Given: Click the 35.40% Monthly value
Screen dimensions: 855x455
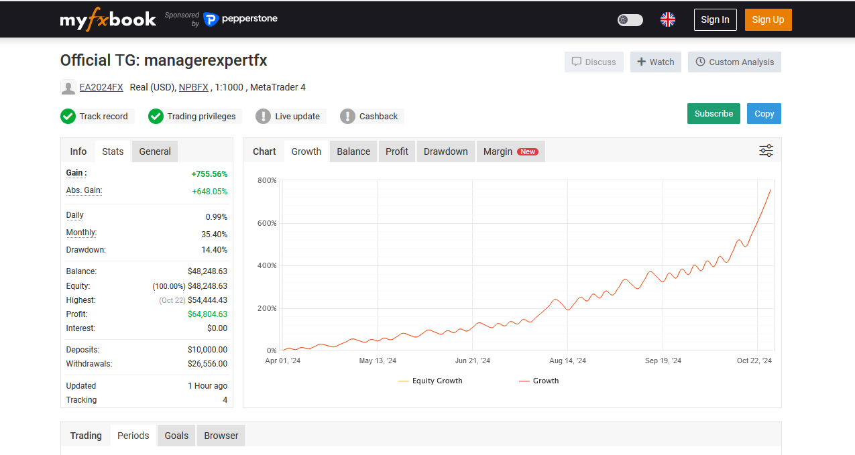Looking at the screenshot, I should click(215, 235).
